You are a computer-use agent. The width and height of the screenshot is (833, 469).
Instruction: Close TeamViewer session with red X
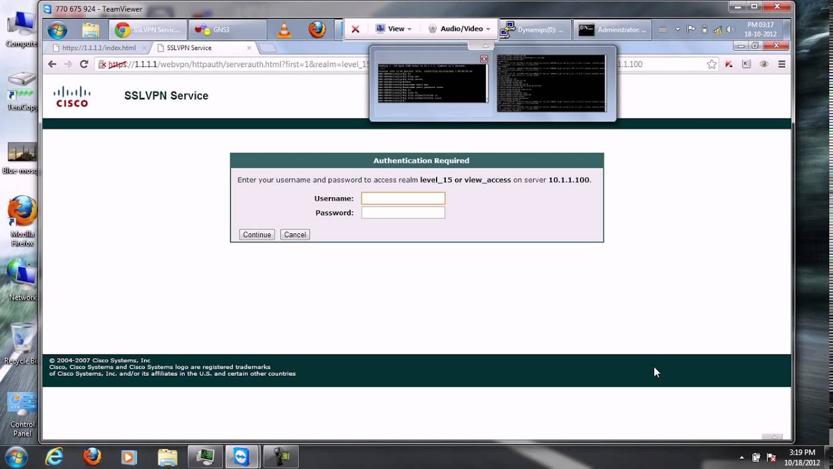(x=355, y=29)
